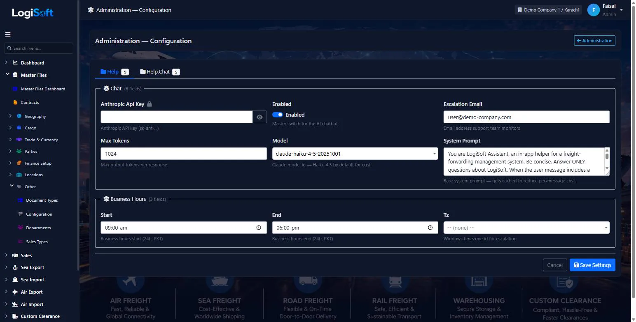Collapse the Master Files section chevron

pyautogui.click(x=7, y=74)
